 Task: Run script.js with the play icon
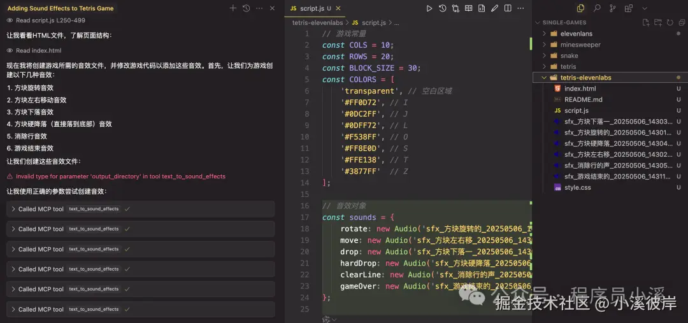(429, 8)
